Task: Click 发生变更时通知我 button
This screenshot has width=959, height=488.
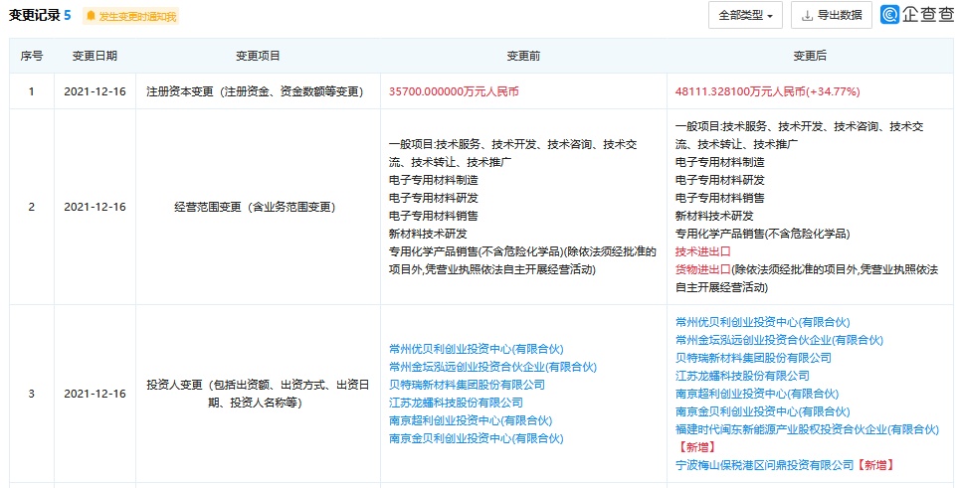Action: (131, 16)
